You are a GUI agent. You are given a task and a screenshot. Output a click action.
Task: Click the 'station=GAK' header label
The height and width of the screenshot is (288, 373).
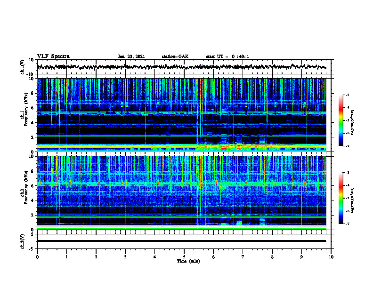[175, 56]
